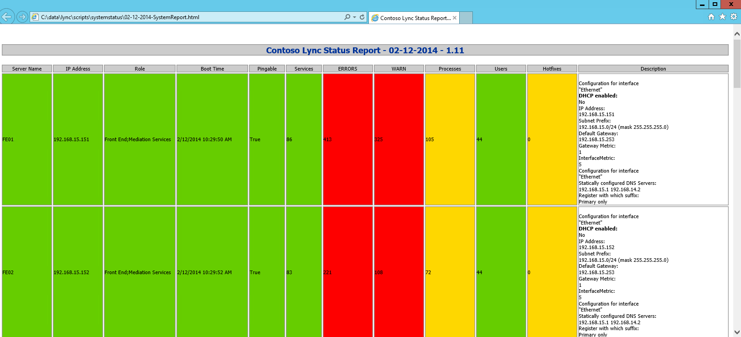Click IP address 192.168.15.151 in the IP Address column
The image size is (741, 337).
pos(71,139)
